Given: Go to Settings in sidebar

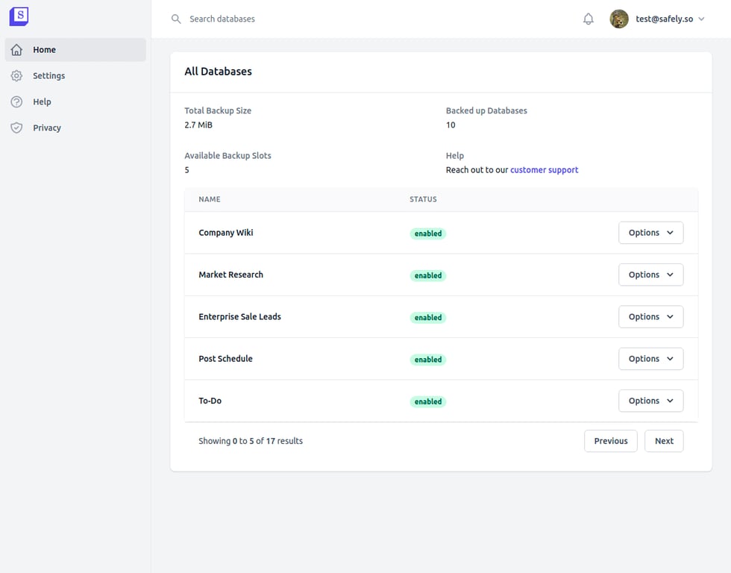Looking at the screenshot, I should coord(49,76).
